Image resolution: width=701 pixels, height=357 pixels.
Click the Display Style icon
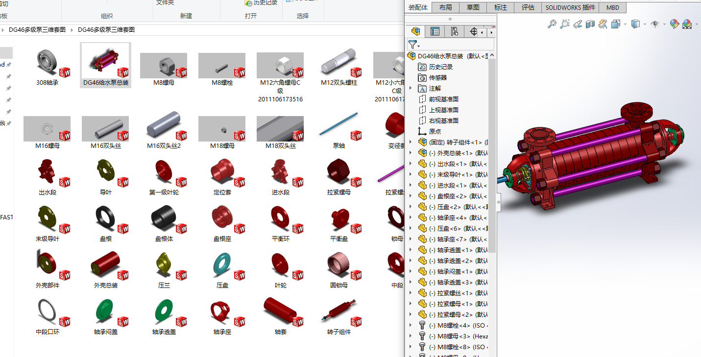coord(635,24)
